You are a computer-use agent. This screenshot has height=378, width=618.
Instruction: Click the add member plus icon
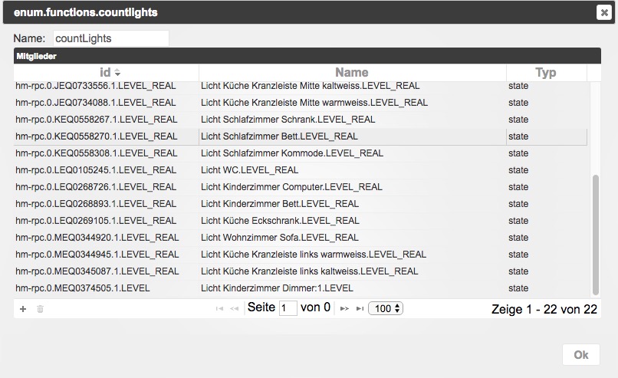(x=23, y=309)
